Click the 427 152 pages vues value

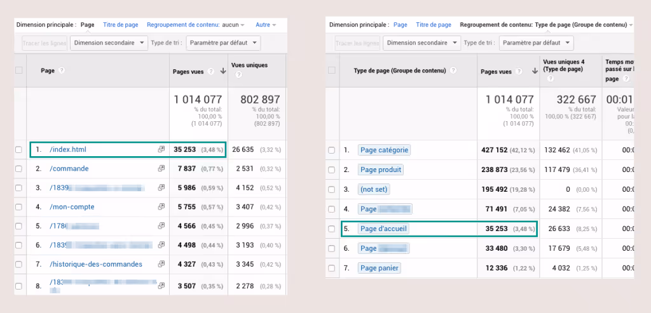pos(494,150)
